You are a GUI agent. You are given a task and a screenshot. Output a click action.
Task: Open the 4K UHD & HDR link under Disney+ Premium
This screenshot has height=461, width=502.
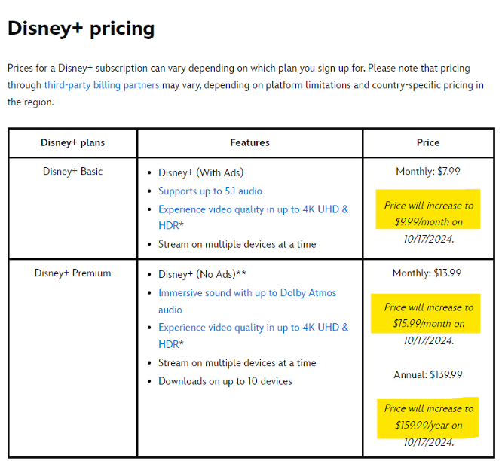253,328
